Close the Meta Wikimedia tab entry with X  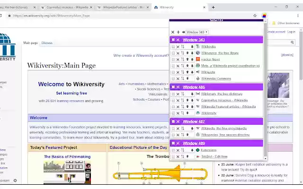(178, 66)
